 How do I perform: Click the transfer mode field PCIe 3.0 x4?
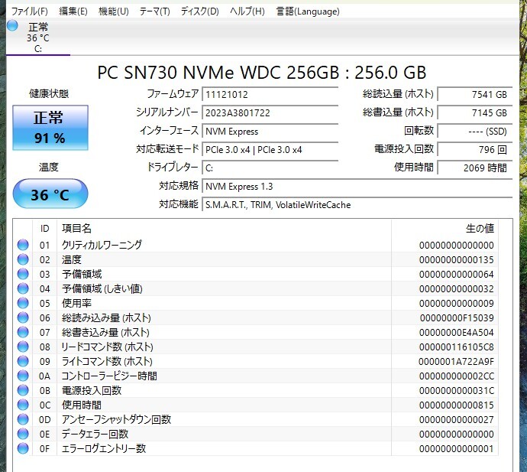pos(270,149)
